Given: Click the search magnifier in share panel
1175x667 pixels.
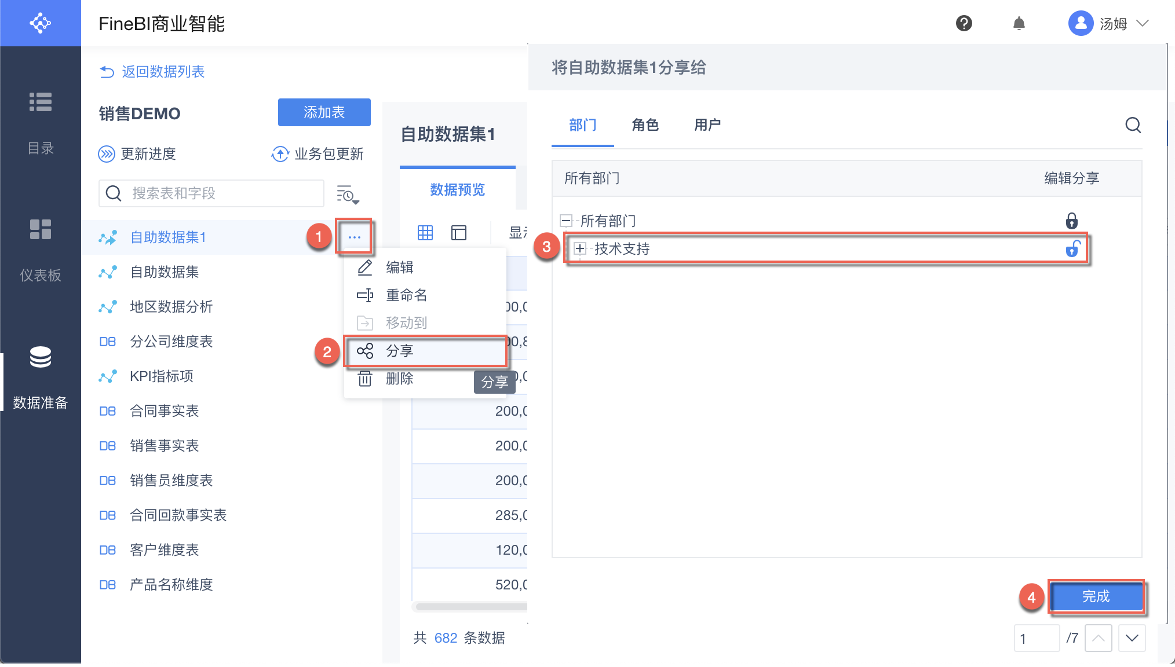Looking at the screenshot, I should 1133,125.
